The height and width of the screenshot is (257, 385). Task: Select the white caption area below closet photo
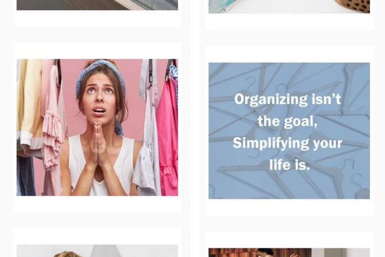[97, 204]
